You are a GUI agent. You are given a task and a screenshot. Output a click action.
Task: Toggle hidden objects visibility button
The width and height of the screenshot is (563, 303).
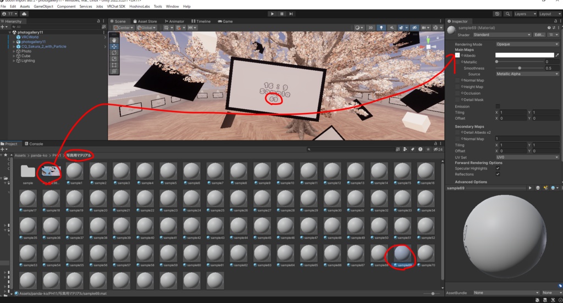coord(415,27)
